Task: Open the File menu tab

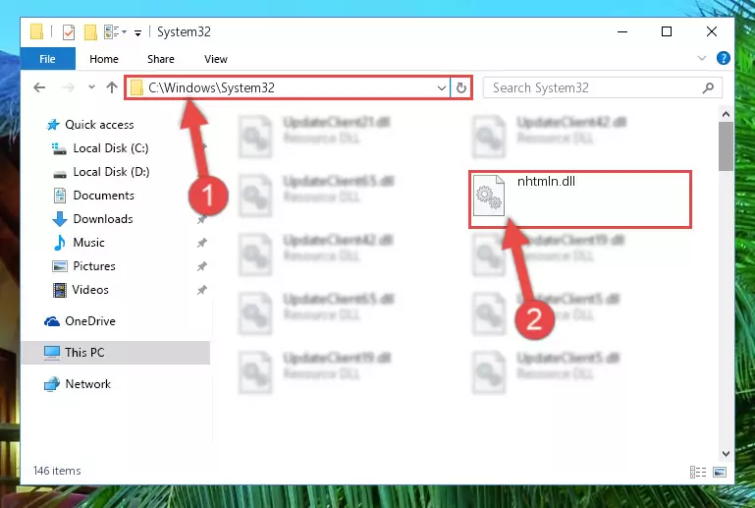Action: click(x=47, y=59)
